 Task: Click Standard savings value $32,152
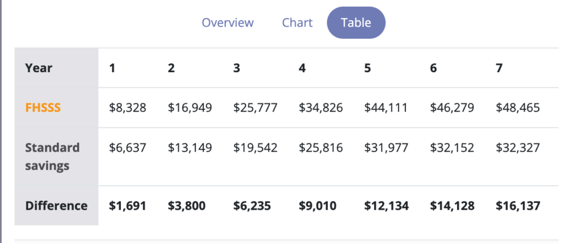click(452, 148)
